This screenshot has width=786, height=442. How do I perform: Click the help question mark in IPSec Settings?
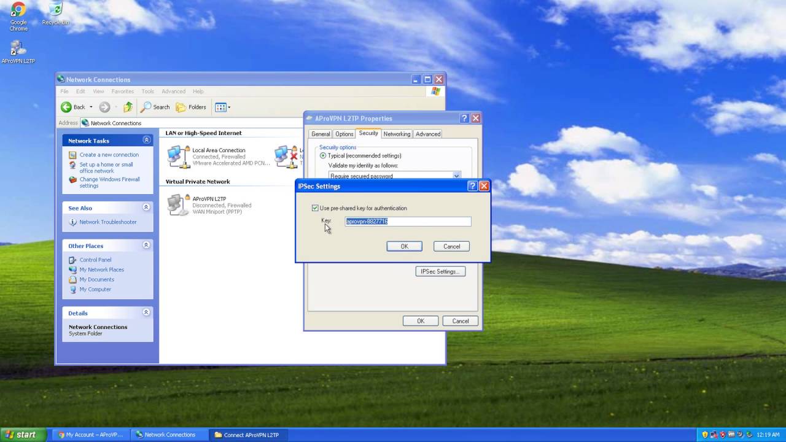click(472, 186)
